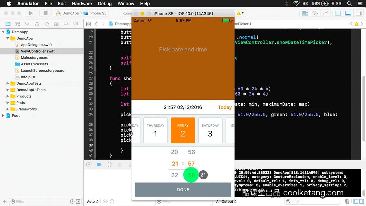
Task: Hide the debug area toggle button
Action: 89,164
